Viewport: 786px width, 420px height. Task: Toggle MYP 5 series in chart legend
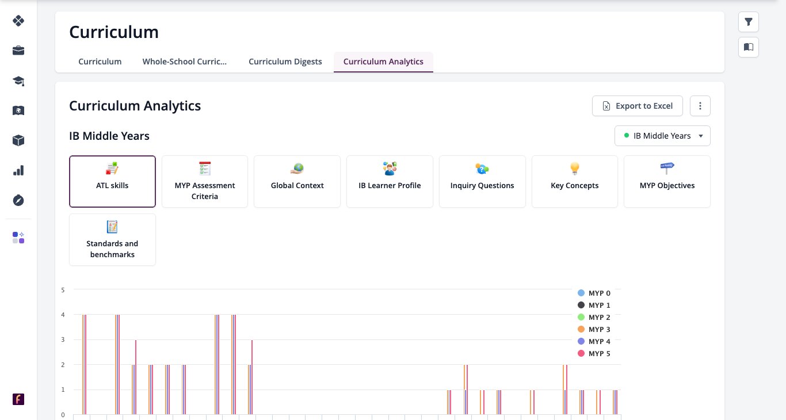click(594, 353)
